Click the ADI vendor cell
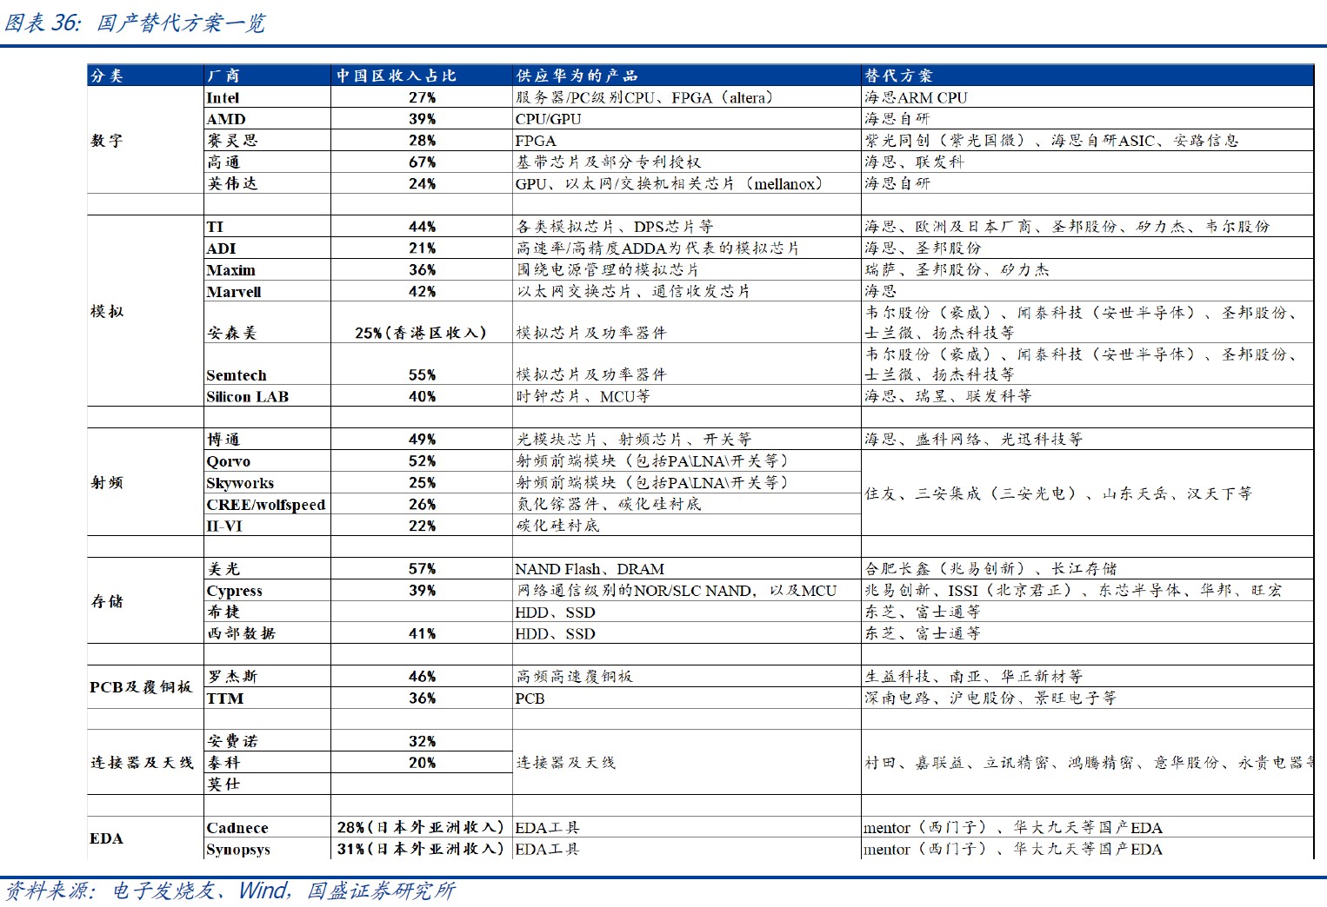The width and height of the screenshot is (1327, 907). click(267, 248)
